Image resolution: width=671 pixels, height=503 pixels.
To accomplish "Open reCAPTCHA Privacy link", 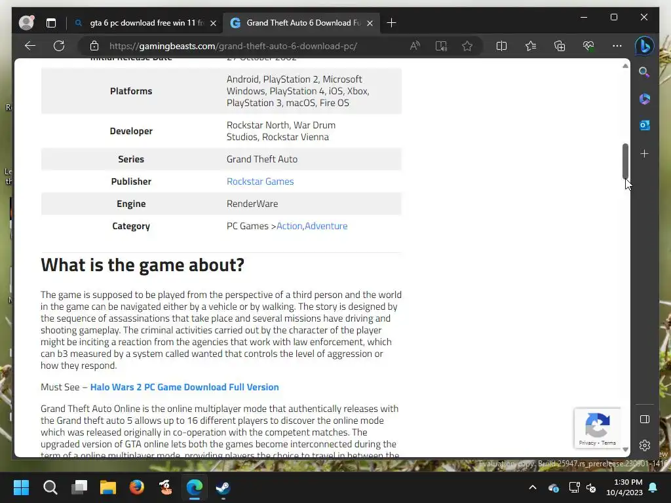I will click(x=587, y=443).
